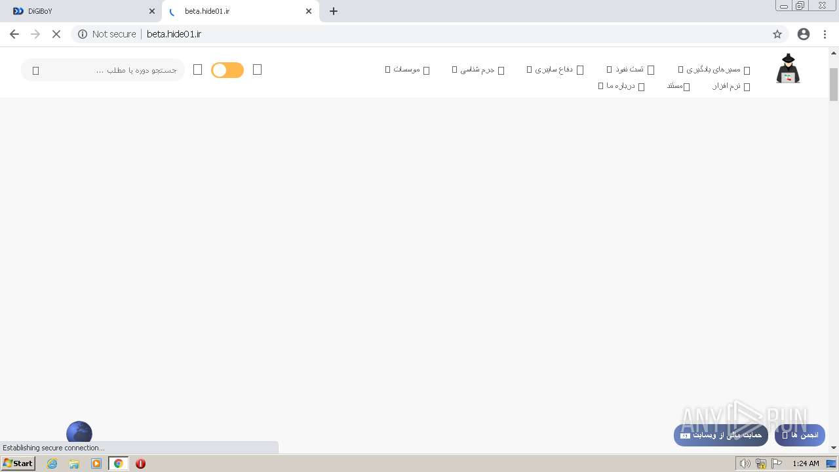Open Windows Explorer from taskbar
This screenshot has width=839, height=472.
point(74,463)
